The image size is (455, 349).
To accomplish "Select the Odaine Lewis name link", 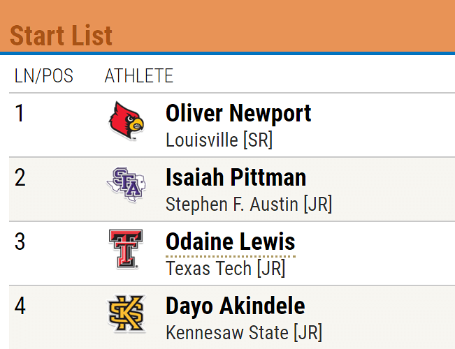I will pyautogui.click(x=230, y=242).
